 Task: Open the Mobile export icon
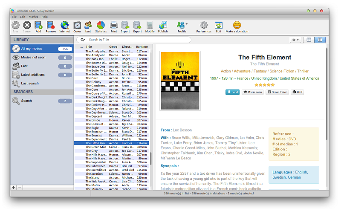pyautogui.click(x=150, y=27)
